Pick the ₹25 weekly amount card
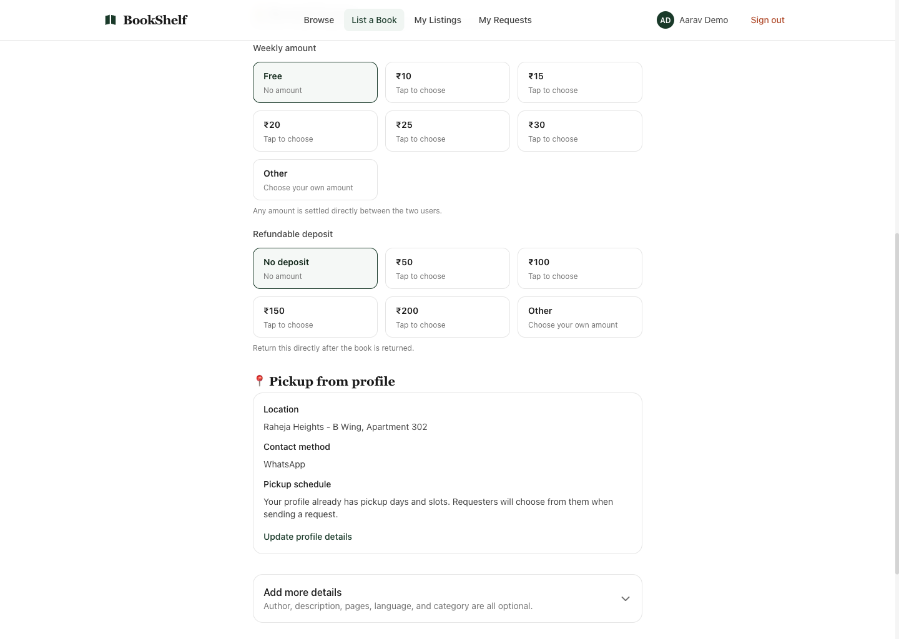The image size is (899, 639). (x=447, y=131)
